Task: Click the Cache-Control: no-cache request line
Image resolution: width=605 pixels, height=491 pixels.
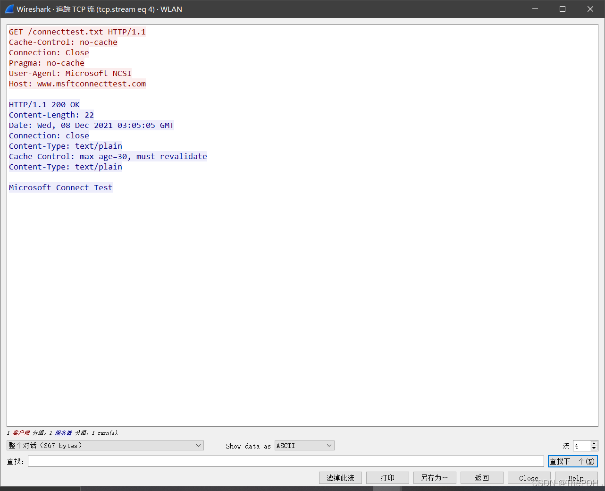Action: pyautogui.click(x=63, y=42)
